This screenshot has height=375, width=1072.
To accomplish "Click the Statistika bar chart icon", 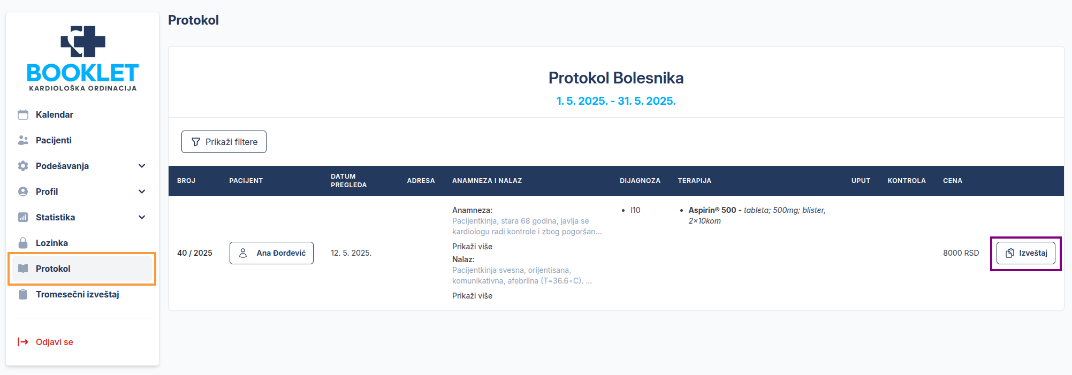I will 22,217.
